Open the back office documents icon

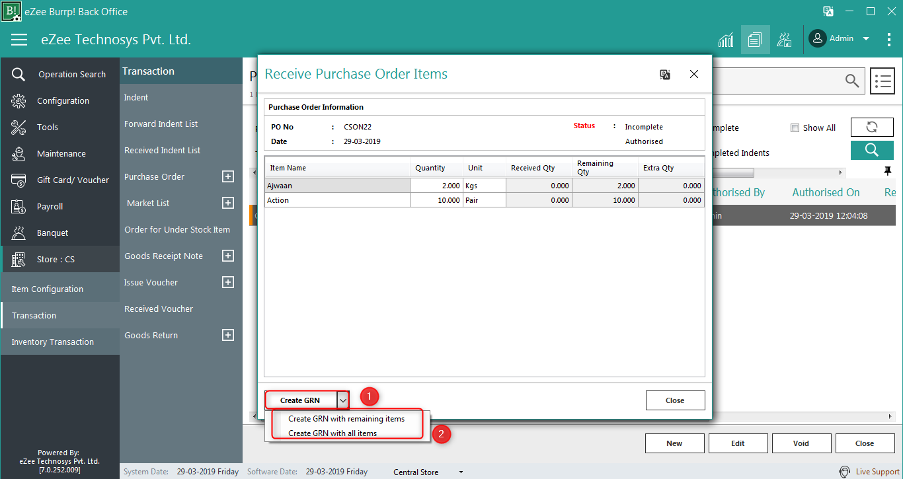(755, 40)
